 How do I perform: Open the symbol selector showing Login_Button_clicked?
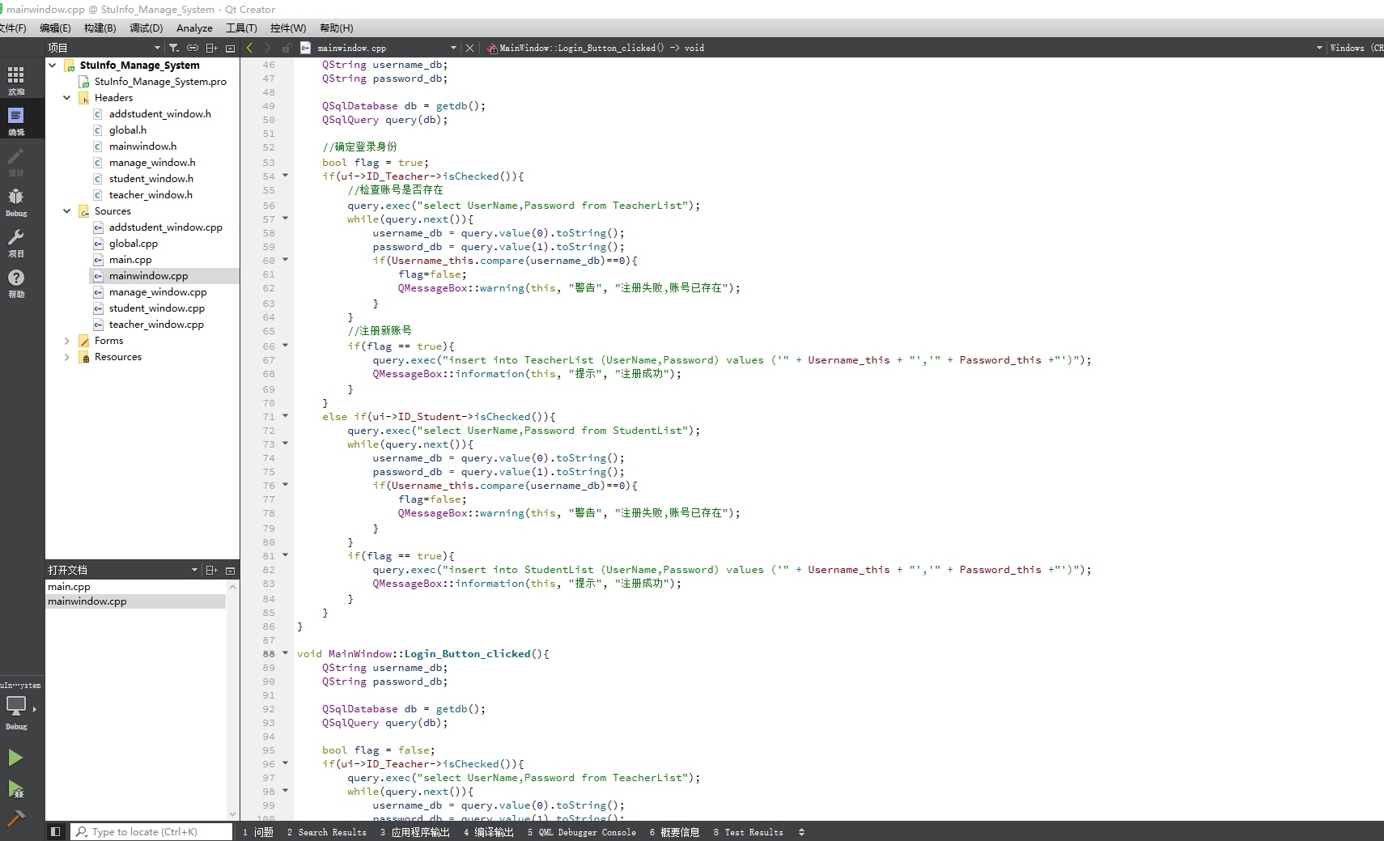point(903,48)
